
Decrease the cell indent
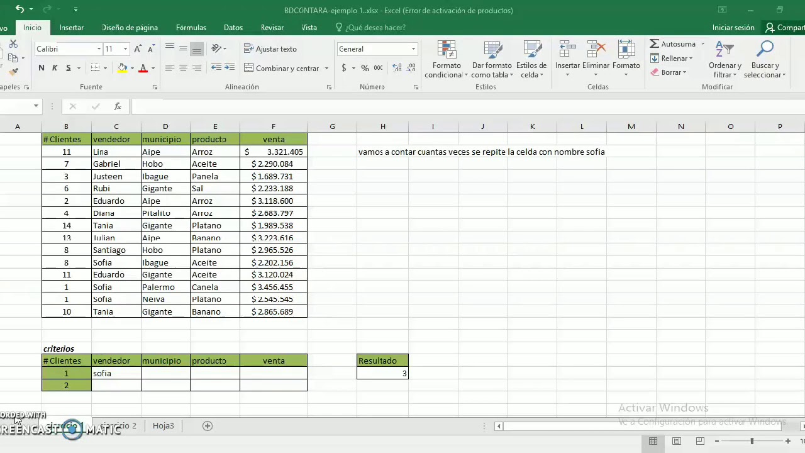[x=216, y=68]
